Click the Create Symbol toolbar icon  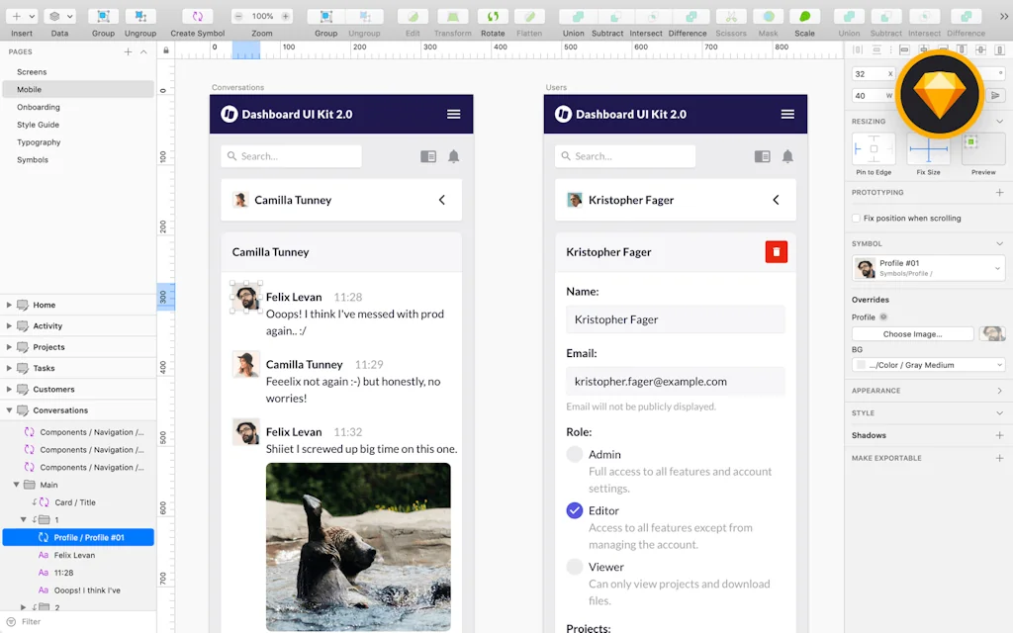tap(197, 16)
